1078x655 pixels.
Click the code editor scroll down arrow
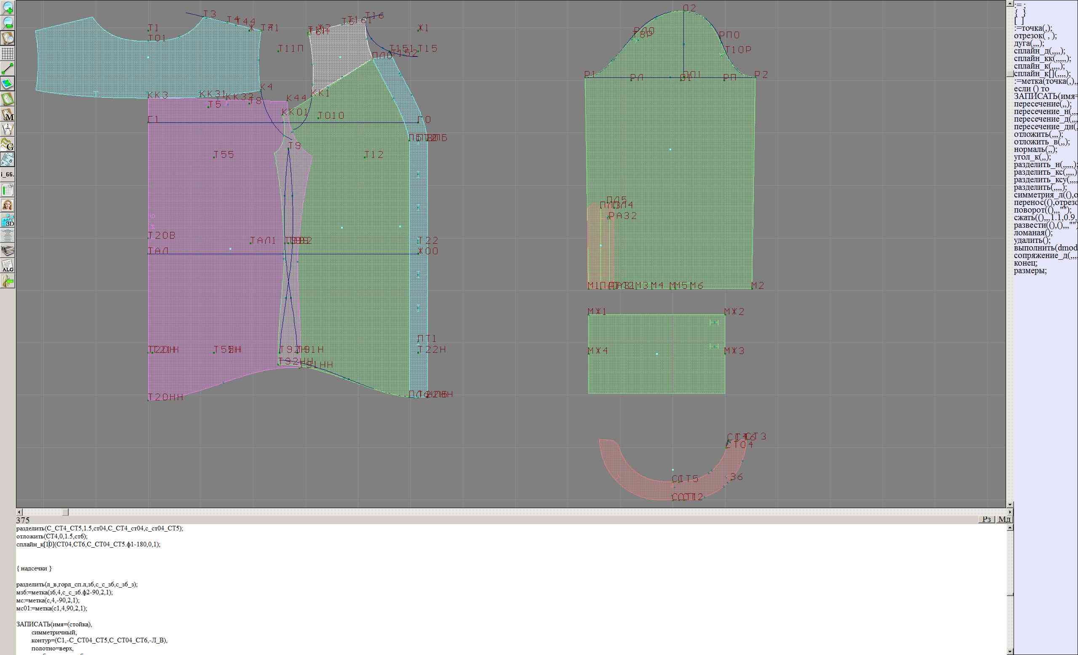pos(1010,652)
